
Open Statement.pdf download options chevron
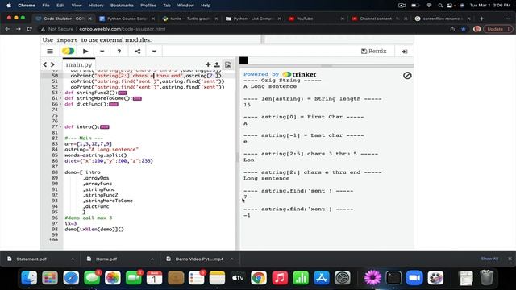coord(73,259)
